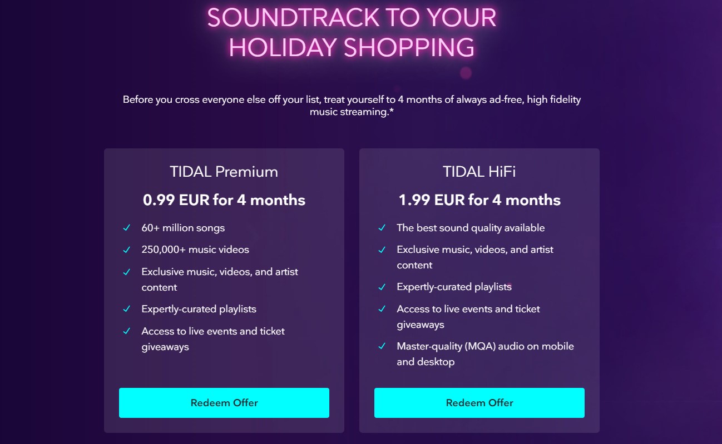Click the 0.99 EUR for 4 months price
This screenshot has width=722, height=444.
click(x=224, y=200)
